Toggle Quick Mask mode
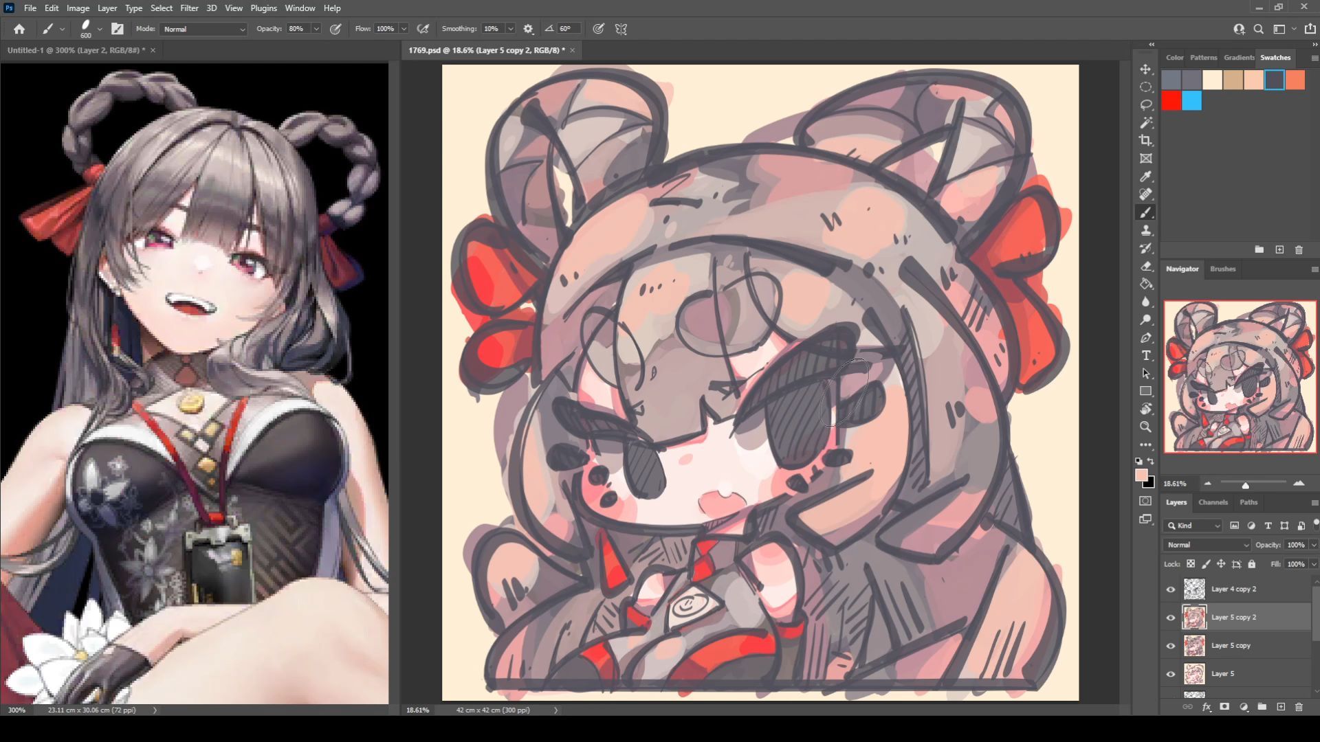 1146,501
